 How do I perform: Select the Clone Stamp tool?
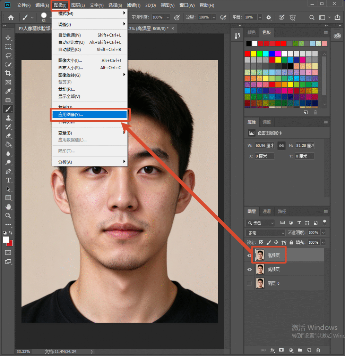coord(8,118)
